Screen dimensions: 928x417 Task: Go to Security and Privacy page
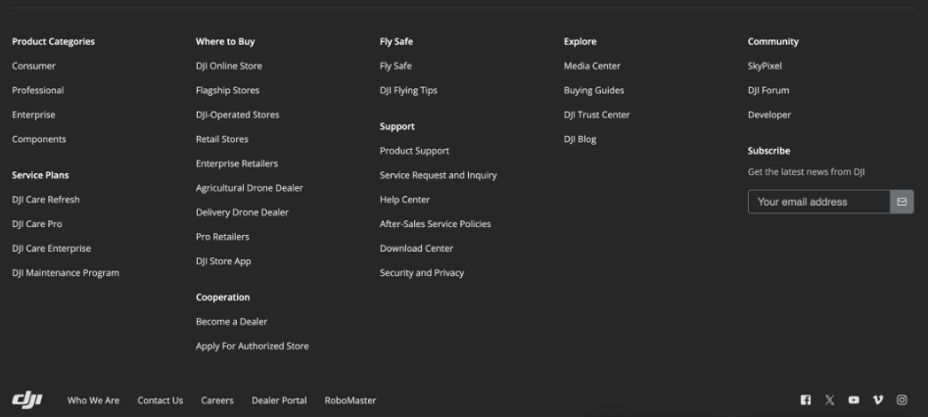coord(422,273)
